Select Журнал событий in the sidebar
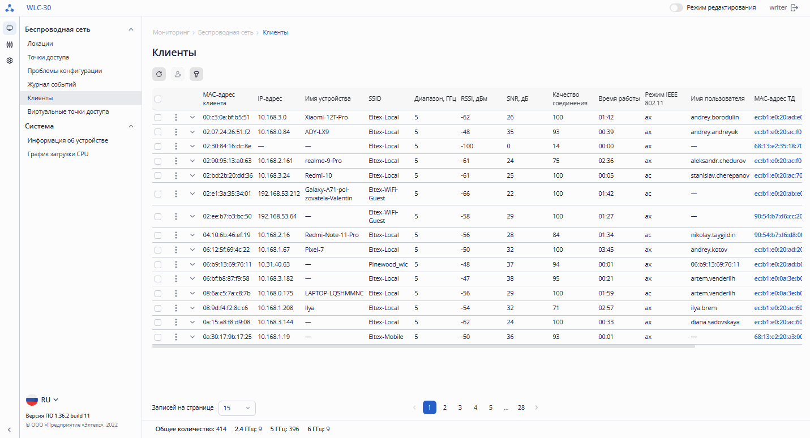 (52, 84)
